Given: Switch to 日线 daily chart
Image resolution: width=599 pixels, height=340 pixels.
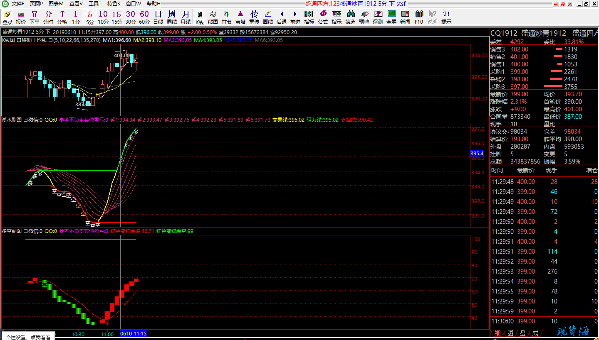Looking at the screenshot, I should (x=158, y=17).
